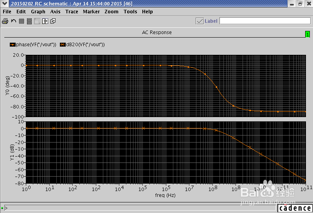Click the card/split mode icon

point(45,21)
